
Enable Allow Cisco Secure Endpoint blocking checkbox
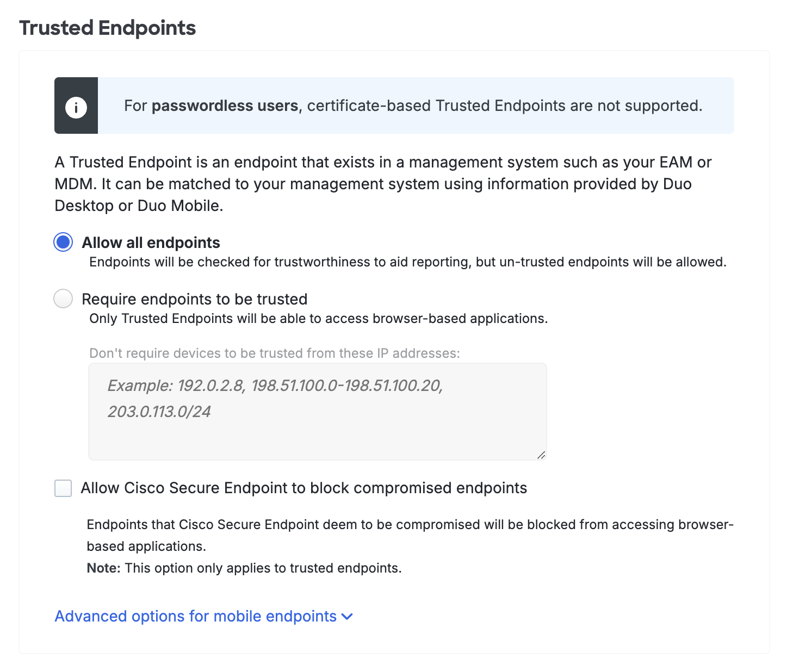63,488
